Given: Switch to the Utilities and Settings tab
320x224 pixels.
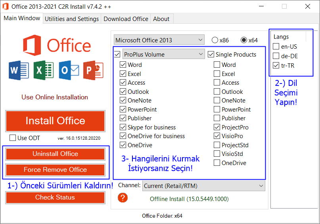Looking at the screenshot, I should (x=72, y=19).
